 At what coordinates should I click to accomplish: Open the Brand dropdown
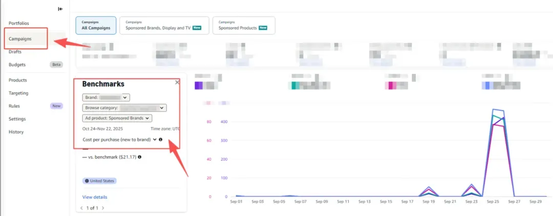(106, 97)
